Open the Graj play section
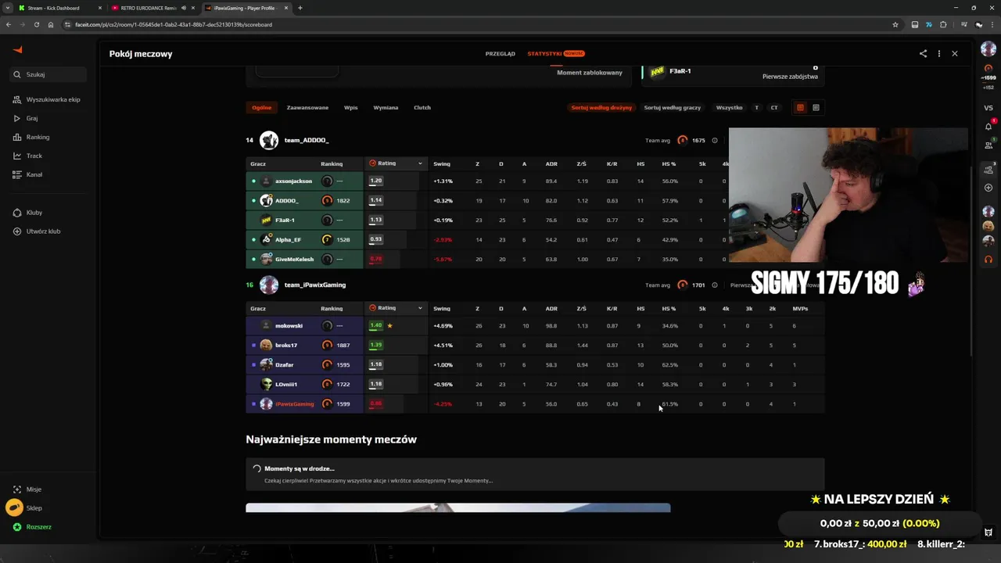 (x=26, y=118)
